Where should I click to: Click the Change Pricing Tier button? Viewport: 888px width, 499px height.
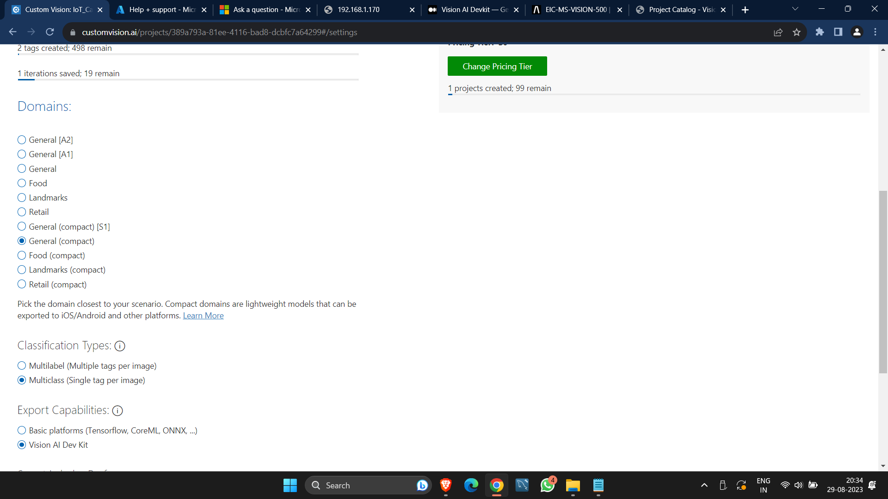(497, 67)
